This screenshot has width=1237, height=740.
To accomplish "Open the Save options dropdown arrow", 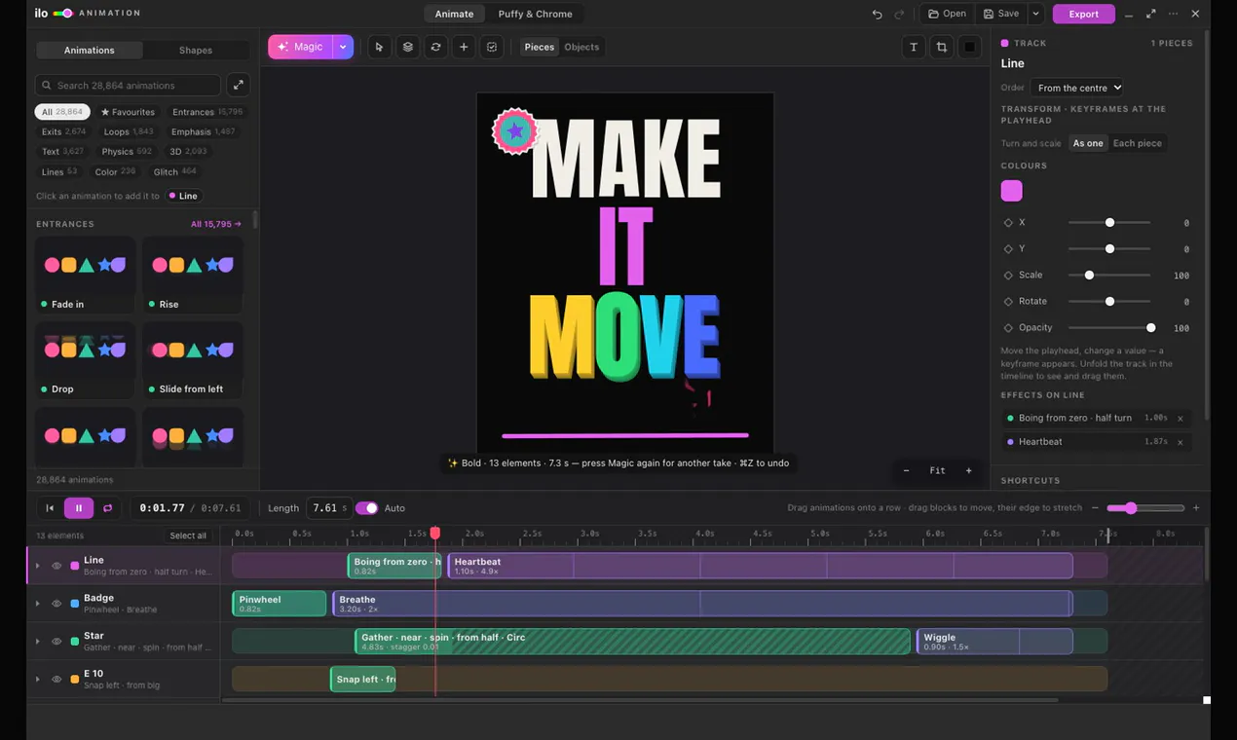I will click(1035, 14).
